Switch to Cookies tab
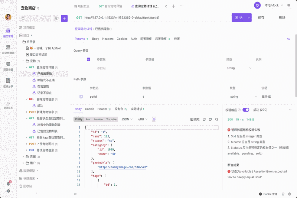 click(x=122, y=39)
